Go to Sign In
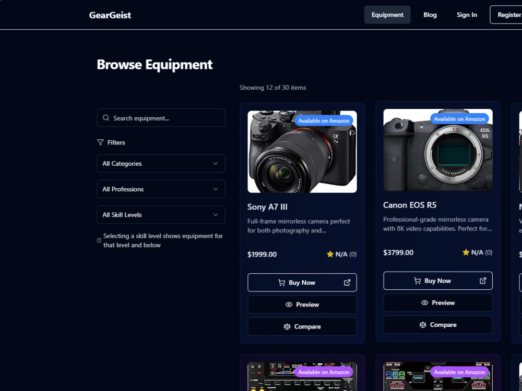The image size is (522, 391). (x=467, y=15)
